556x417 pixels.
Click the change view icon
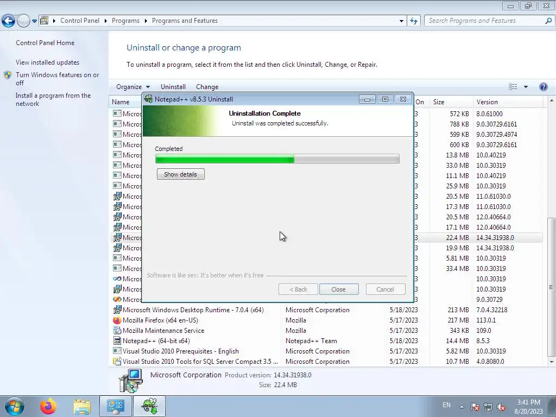tap(513, 87)
